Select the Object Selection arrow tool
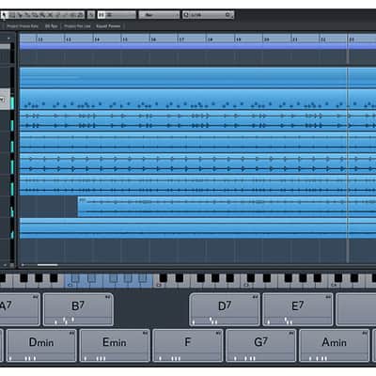 click(x=5, y=15)
